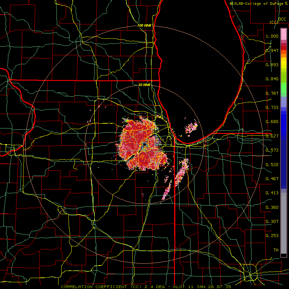
Task: Pick the pink swatch at the top of the color bar
Action: point(284,34)
